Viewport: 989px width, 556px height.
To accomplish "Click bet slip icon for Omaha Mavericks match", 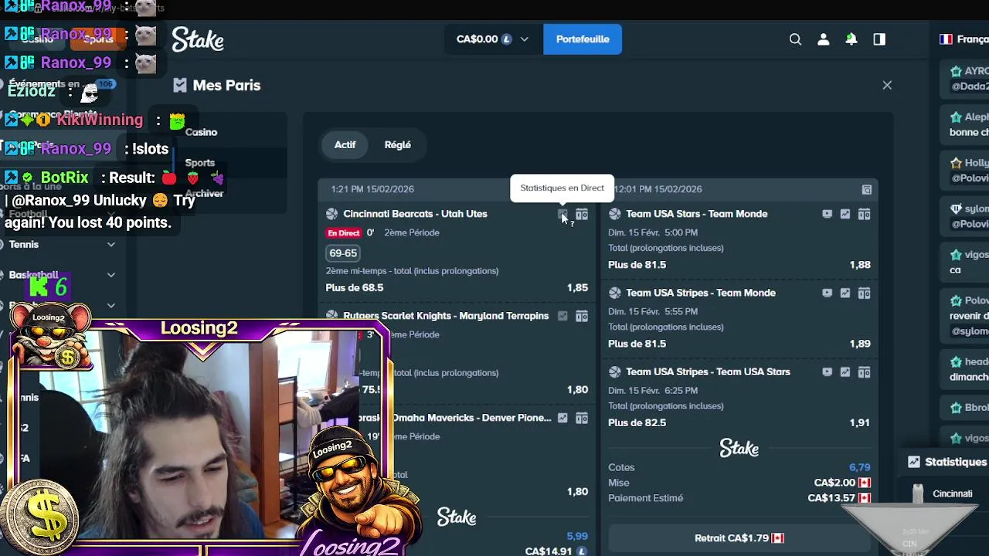I will (582, 418).
